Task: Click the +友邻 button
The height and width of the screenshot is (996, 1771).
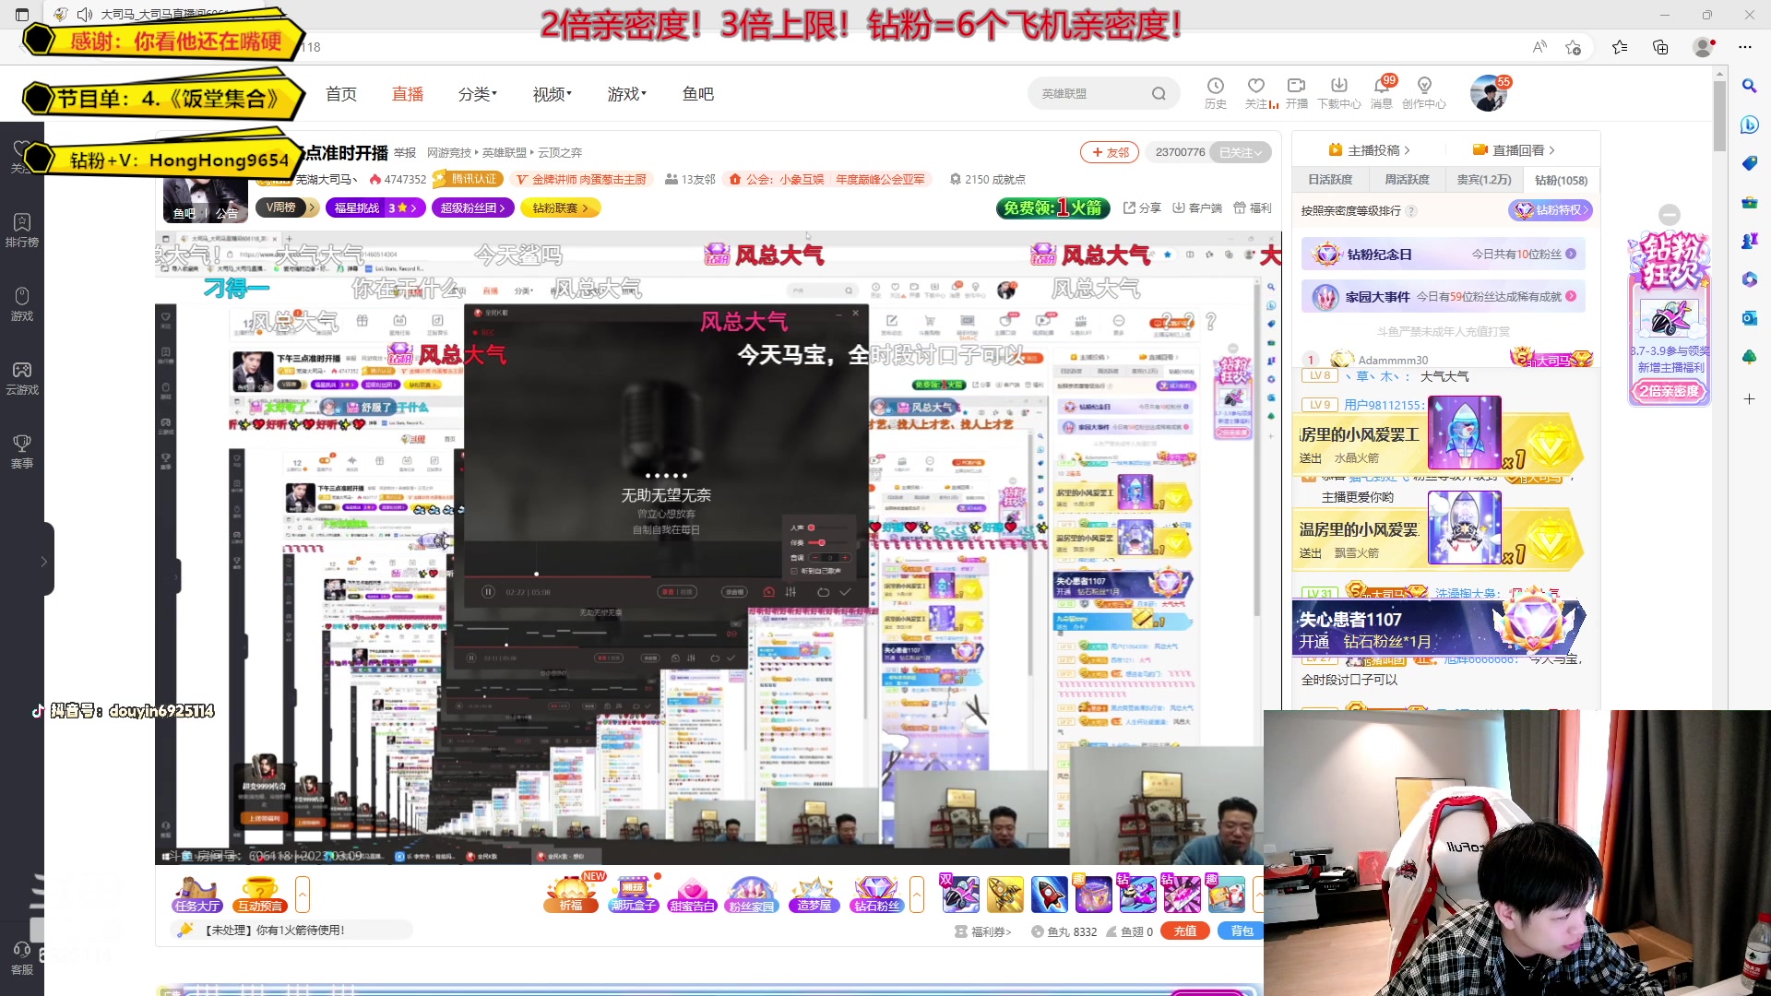Action: pyautogui.click(x=1110, y=152)
